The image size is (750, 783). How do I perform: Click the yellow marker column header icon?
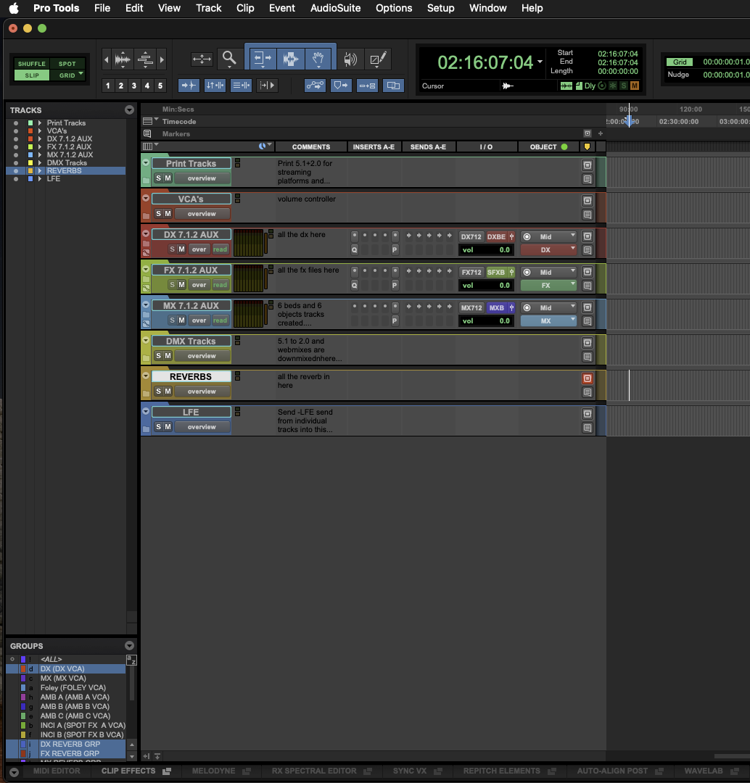(587, 146)
